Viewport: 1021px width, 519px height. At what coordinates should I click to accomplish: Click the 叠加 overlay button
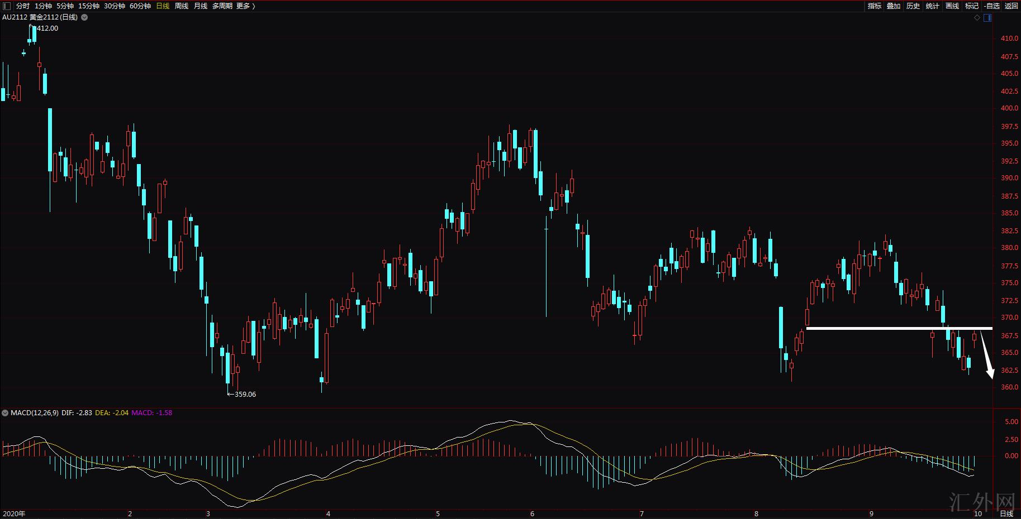894,6
